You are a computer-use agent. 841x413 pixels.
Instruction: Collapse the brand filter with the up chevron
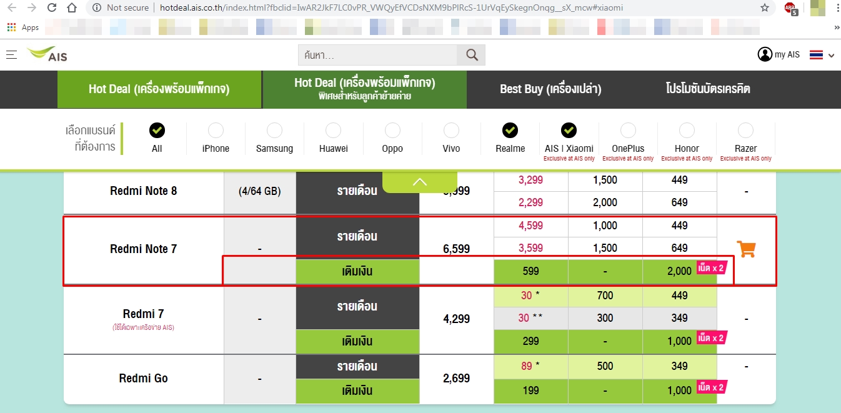pos(420,182)
